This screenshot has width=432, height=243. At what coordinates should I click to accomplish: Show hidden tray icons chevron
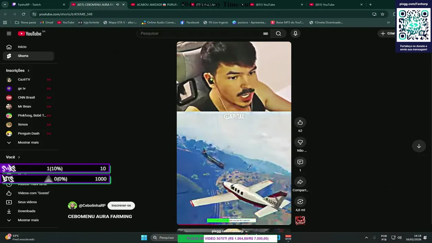[367, 238]
